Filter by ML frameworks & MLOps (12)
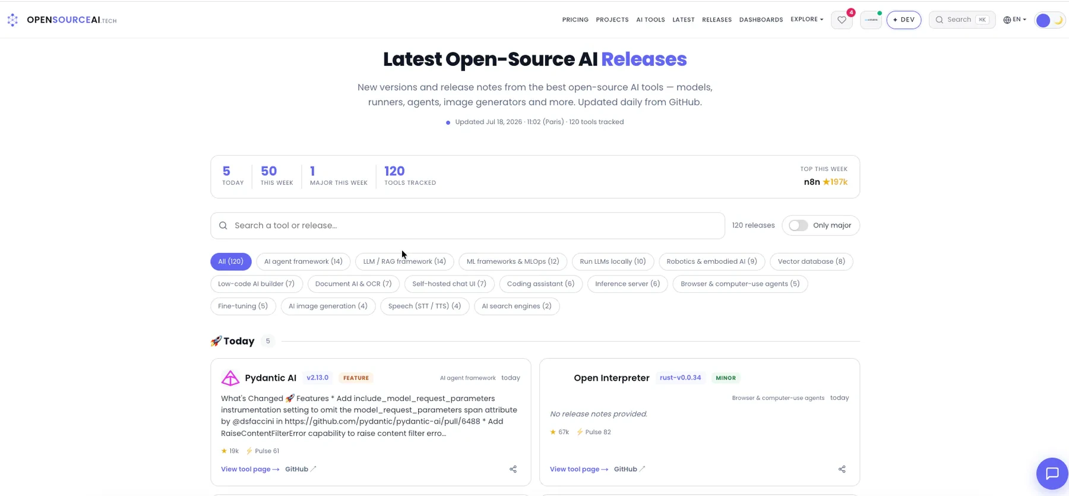This screenshot has width=1069, height=496. point(513,261)
